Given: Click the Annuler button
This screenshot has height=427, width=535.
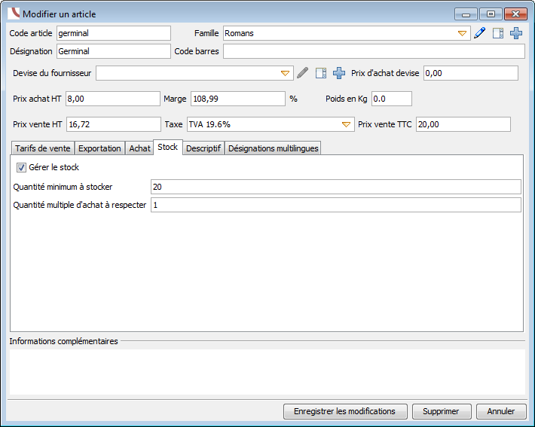Looking at the screenshot, I should point(501,411).
